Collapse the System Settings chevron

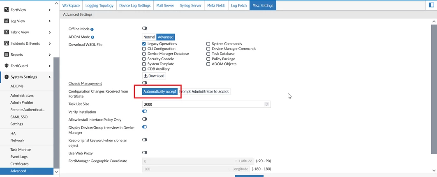pos(50,77)
